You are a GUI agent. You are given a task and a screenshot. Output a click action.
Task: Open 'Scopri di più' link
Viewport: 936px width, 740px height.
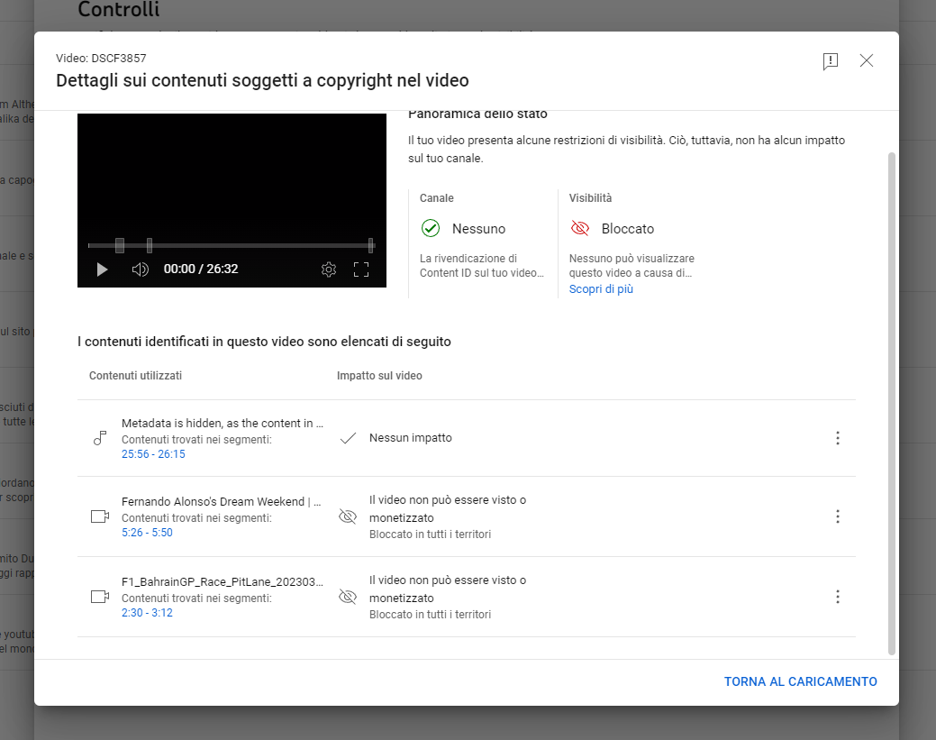[601, 289]
